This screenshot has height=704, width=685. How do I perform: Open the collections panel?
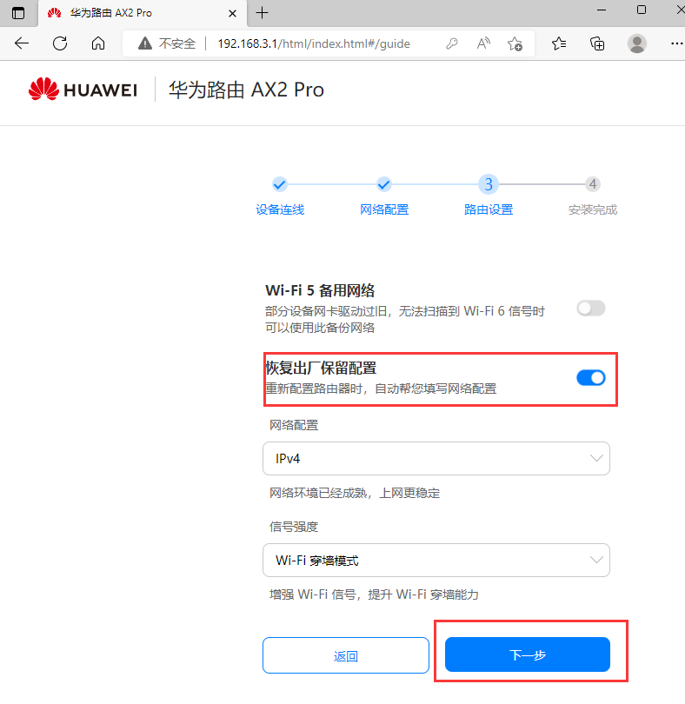(597, 43)
